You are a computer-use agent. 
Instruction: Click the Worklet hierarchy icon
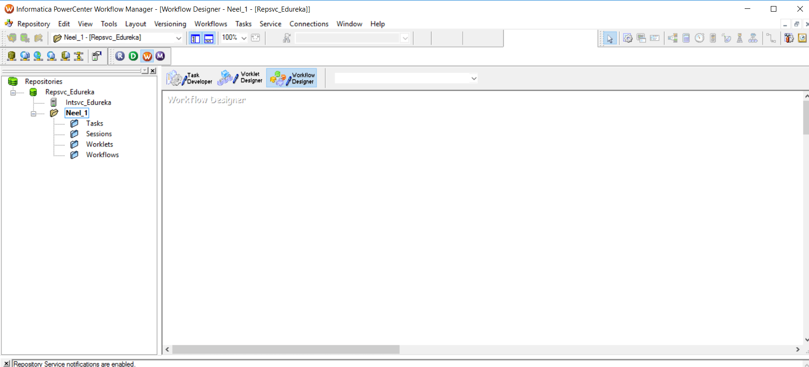point(753,38)
